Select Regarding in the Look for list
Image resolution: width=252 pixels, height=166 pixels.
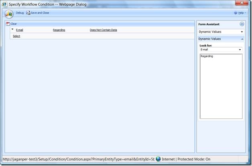tap(207, 56)
